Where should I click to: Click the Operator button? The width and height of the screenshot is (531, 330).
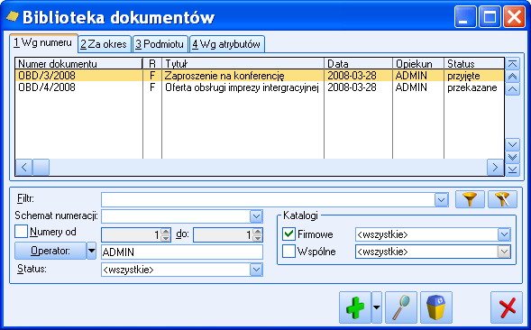(50, 251)
